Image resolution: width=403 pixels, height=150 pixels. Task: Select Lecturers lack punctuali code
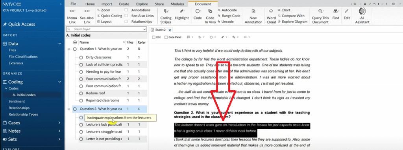104,124
